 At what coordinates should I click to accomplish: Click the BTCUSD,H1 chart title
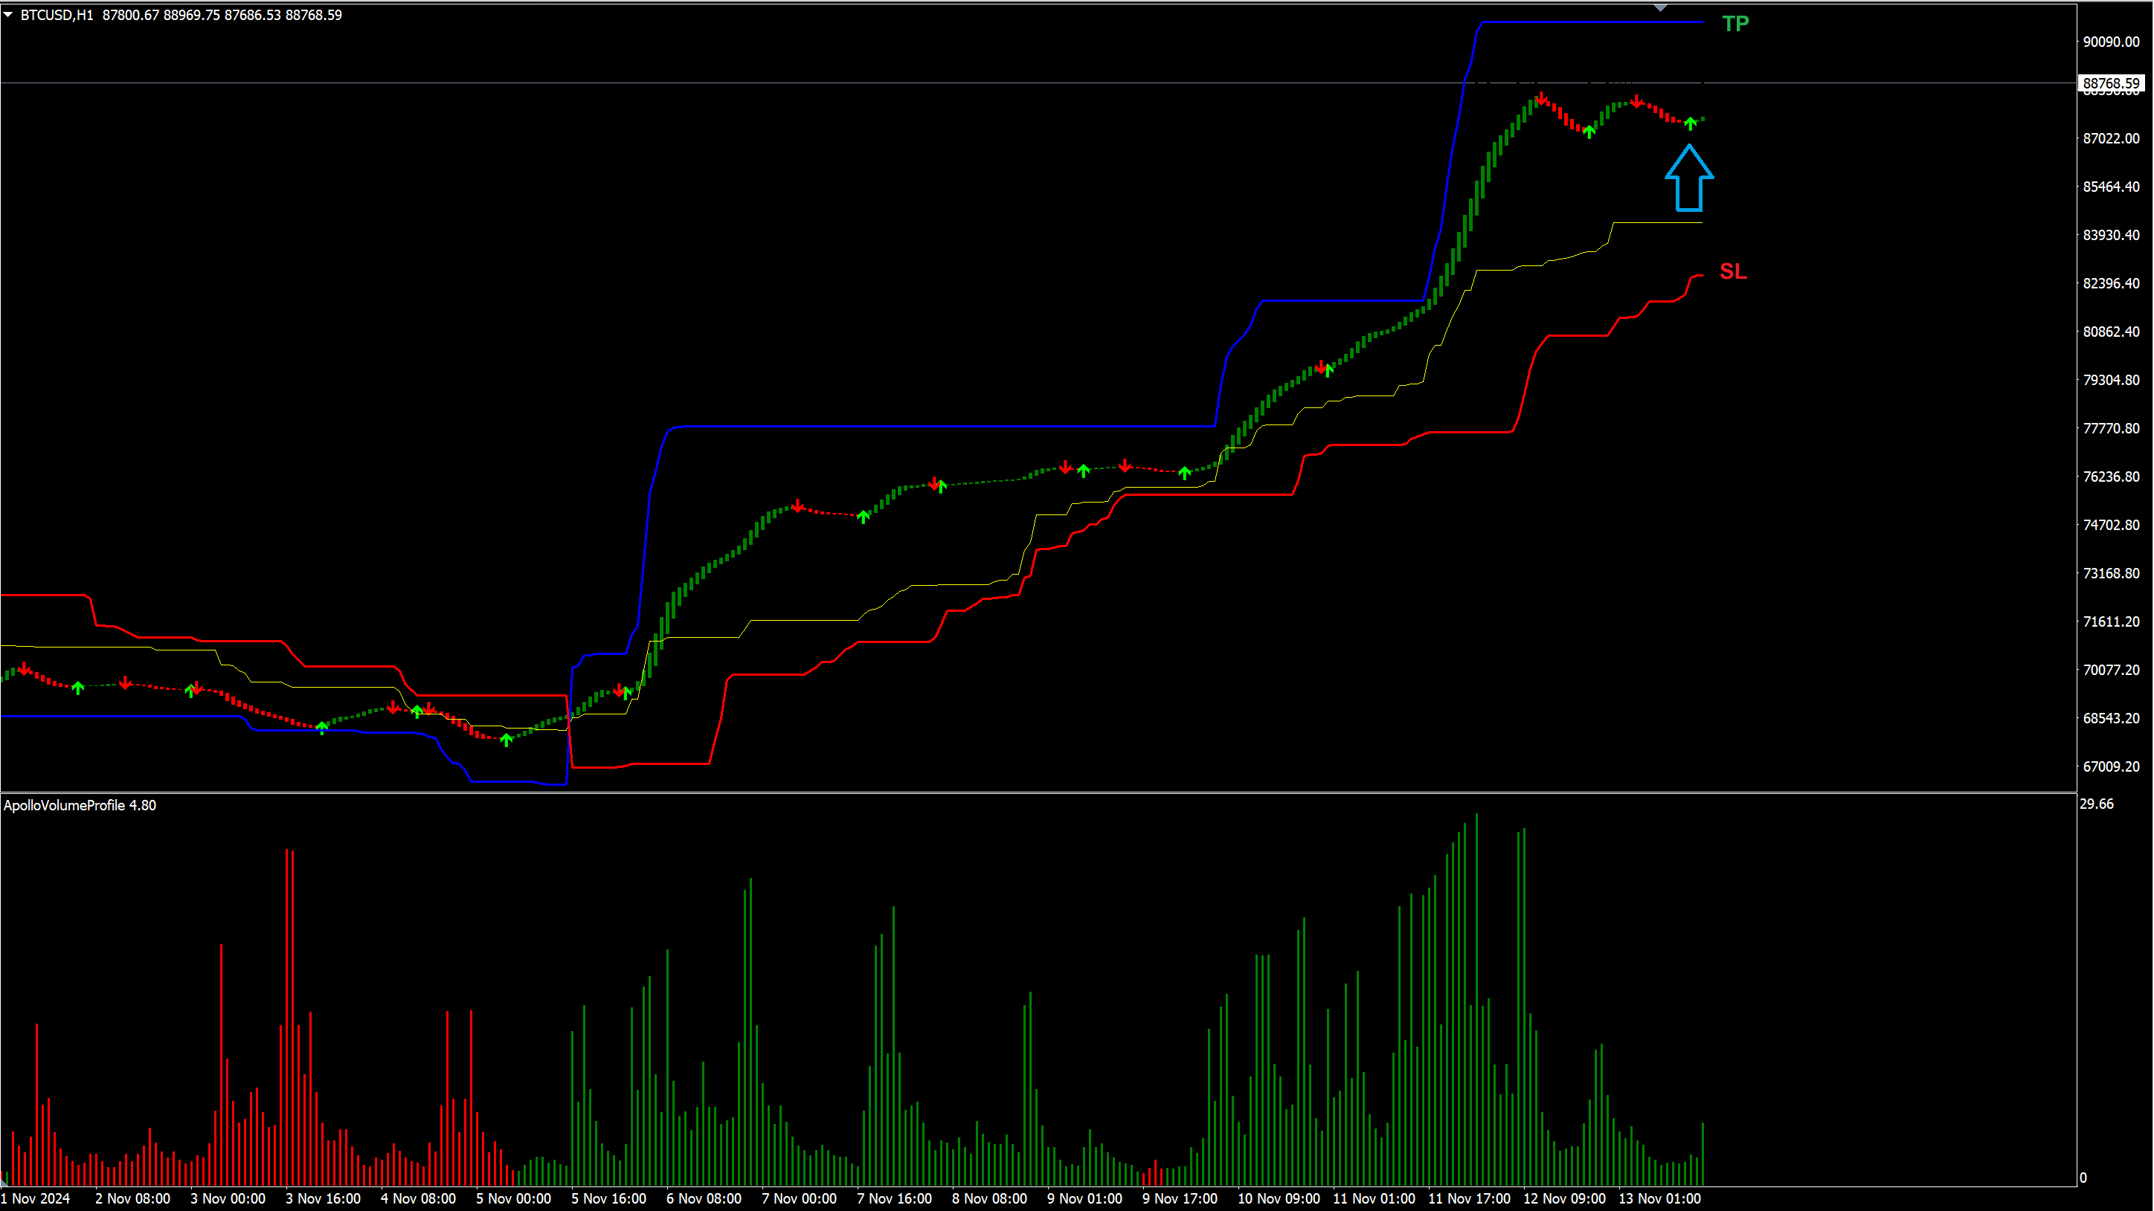(x=57, y=15)
